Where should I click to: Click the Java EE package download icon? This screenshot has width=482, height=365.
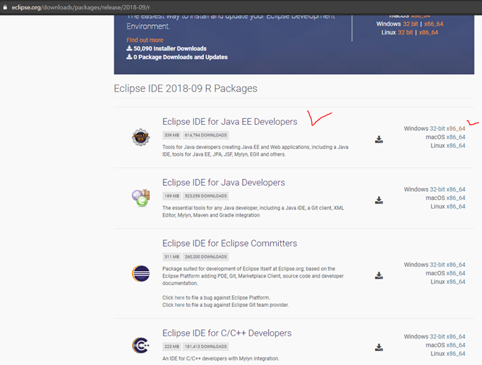coord(379,140)
